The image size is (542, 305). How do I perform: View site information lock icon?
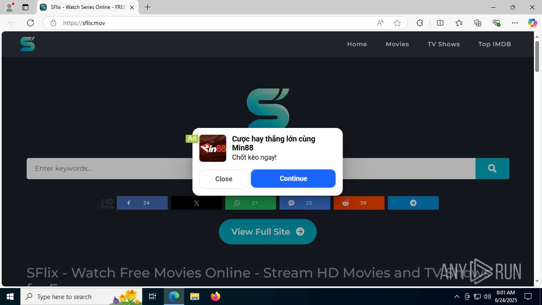click(x=53, y=23)
